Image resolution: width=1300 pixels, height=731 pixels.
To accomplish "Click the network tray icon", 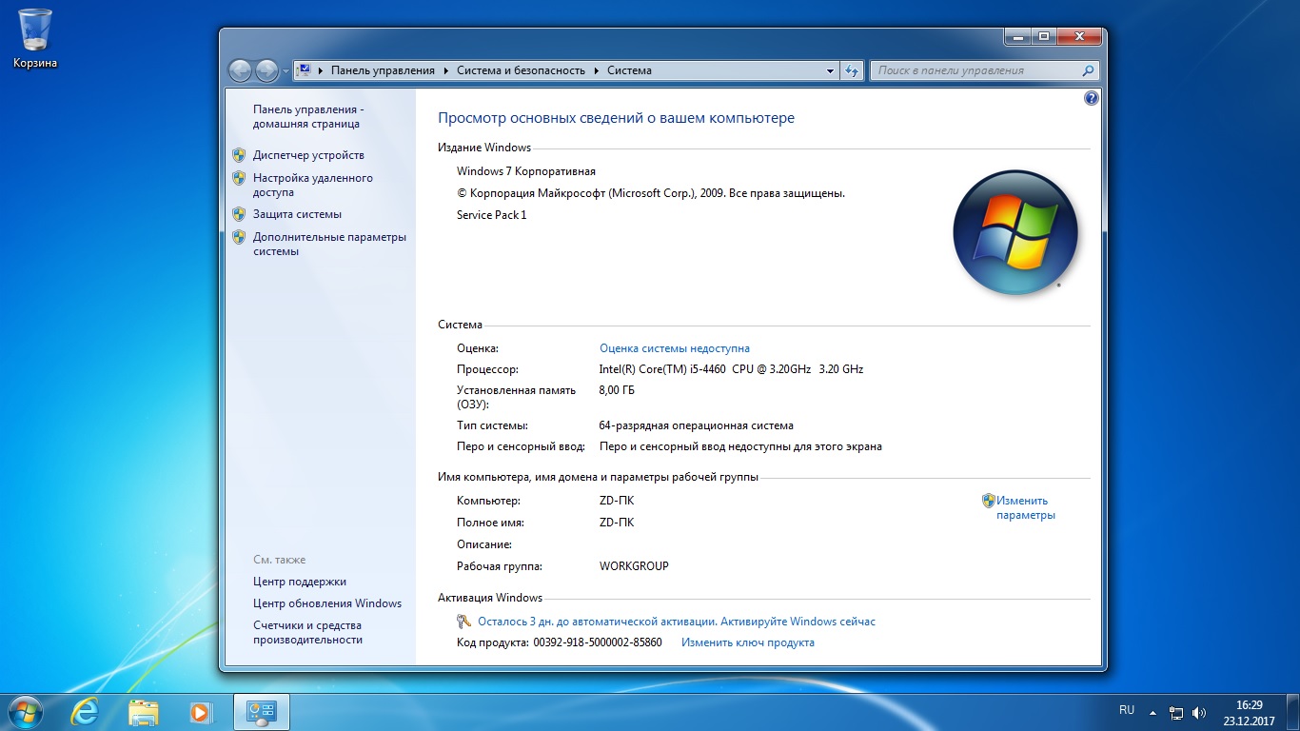I will pyautogui.click(x=1177, y=712).
